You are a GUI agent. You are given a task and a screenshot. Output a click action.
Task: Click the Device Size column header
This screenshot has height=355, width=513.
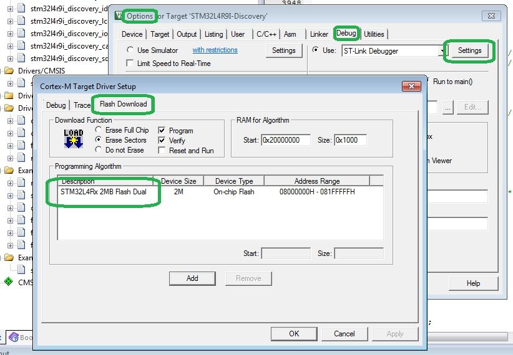178,181
